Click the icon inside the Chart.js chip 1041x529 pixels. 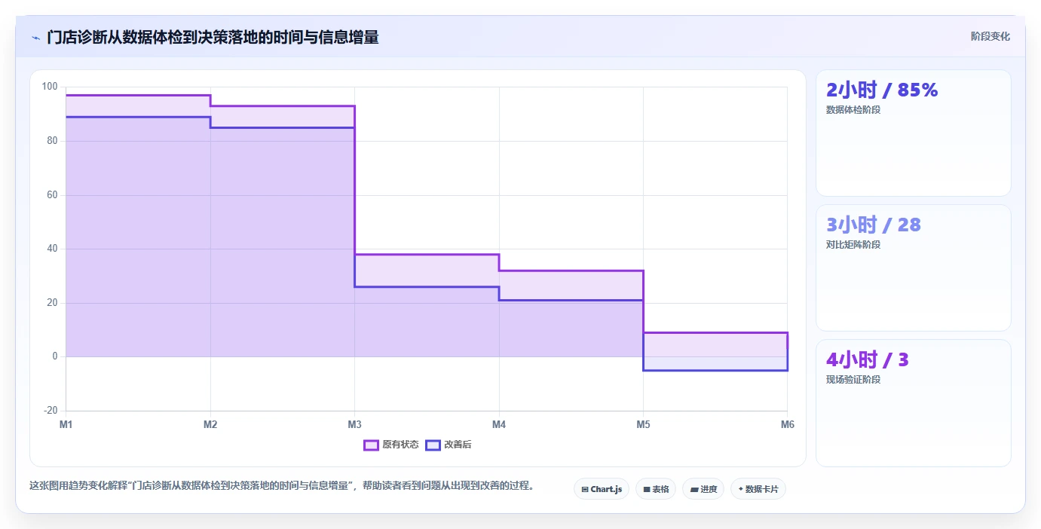click(x=585, y=490)
